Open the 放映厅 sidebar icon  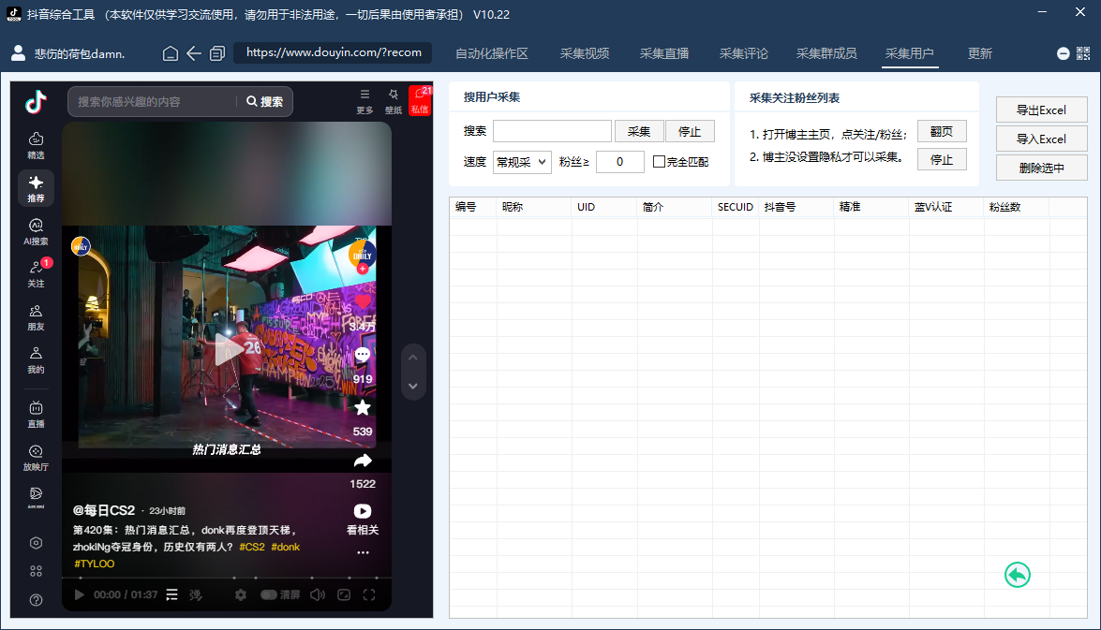coord(36,460)
